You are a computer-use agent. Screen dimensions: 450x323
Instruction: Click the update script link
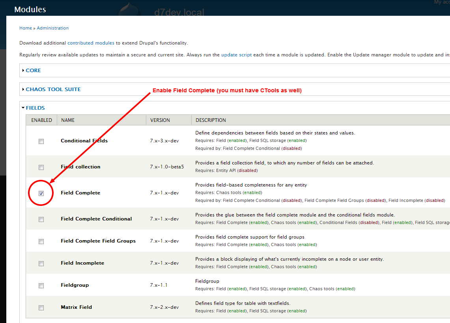click(236, 55)
